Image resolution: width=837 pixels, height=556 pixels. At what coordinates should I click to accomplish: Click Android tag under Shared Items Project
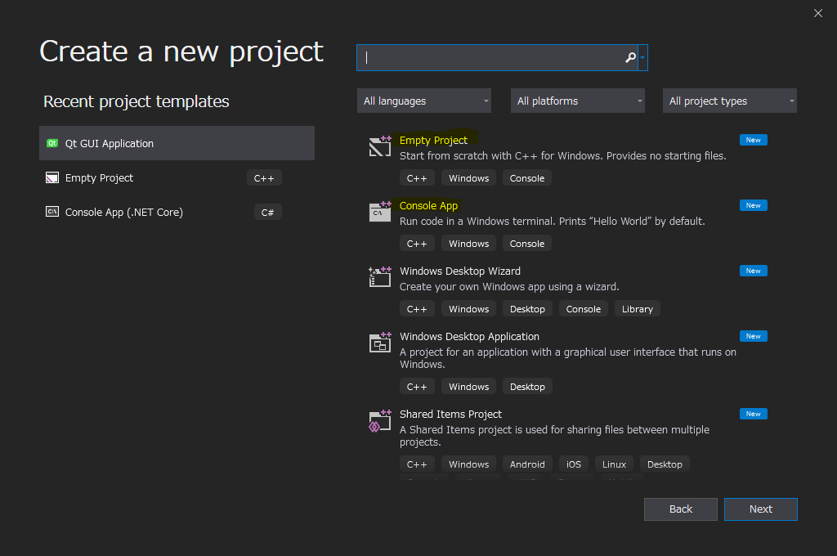point(527,464)
